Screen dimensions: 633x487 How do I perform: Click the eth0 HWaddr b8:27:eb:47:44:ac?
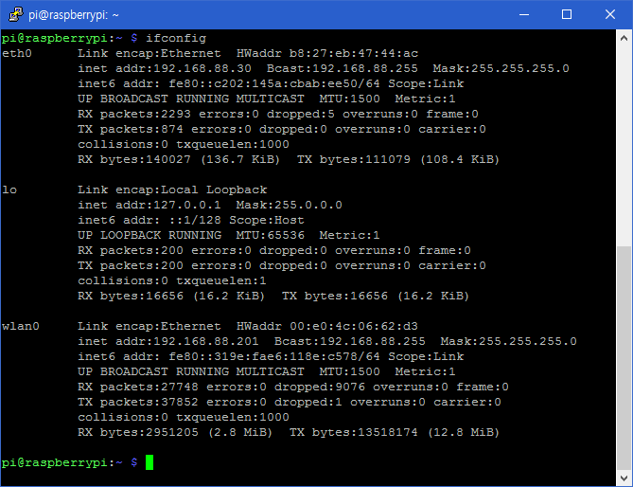pyautogui.click(x=327, y=53)
